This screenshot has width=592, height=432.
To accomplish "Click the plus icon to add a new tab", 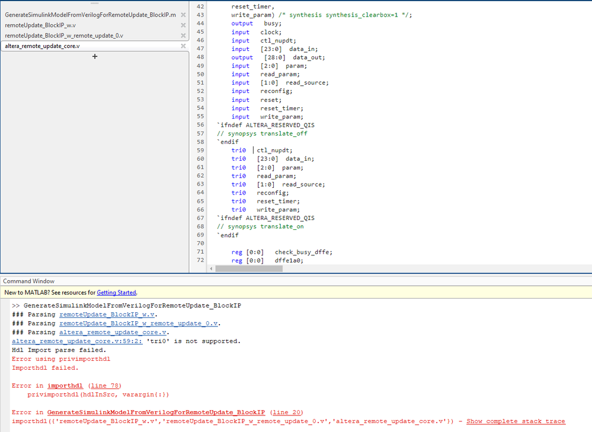I will (95, 56).
